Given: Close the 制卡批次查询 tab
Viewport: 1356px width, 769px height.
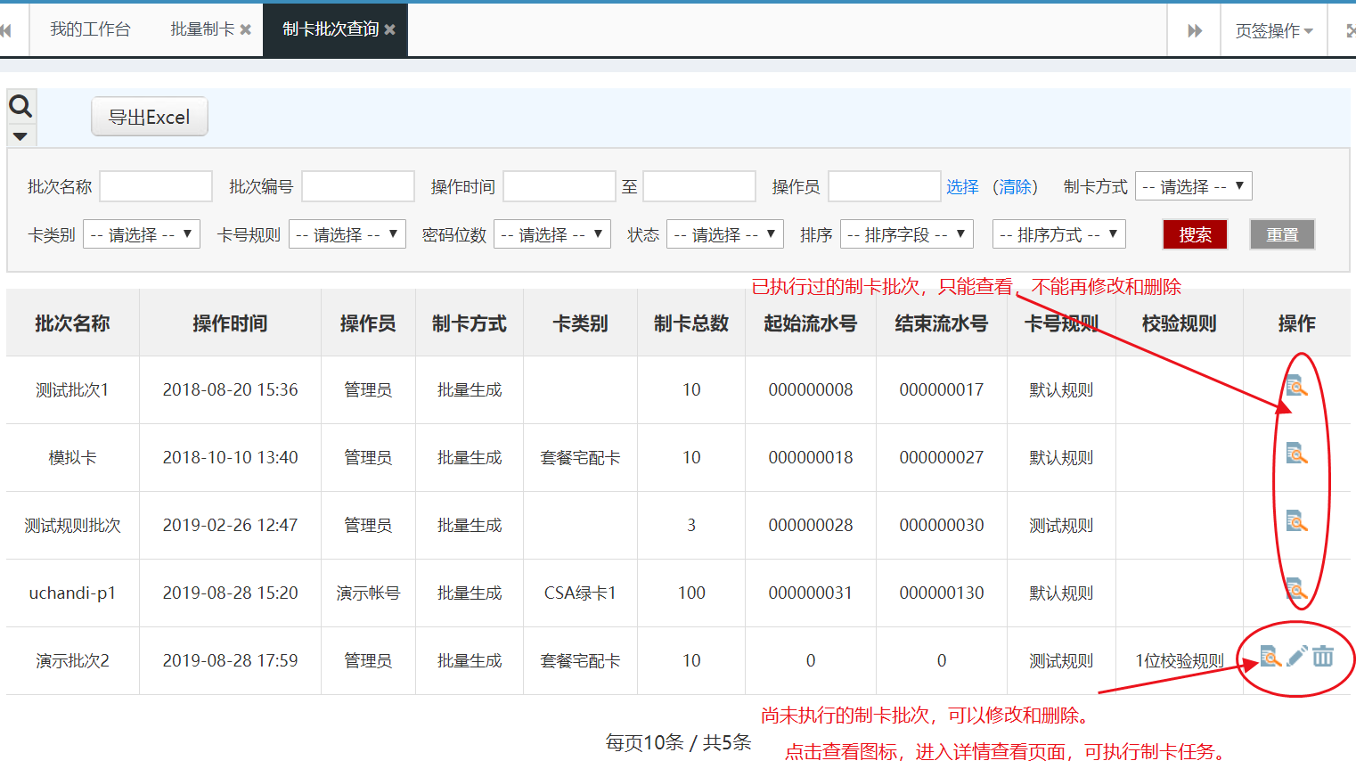Looking at the screenshot, I should [390, 29].
